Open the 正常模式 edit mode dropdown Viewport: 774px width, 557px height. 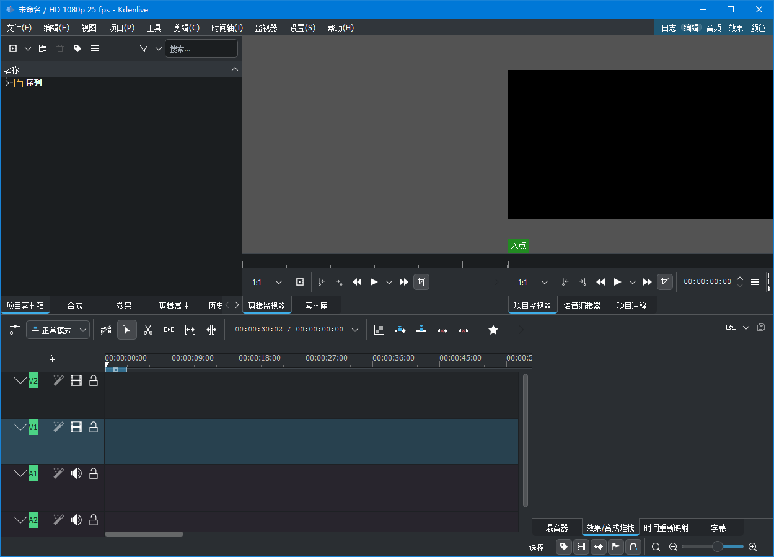(58, 330)
